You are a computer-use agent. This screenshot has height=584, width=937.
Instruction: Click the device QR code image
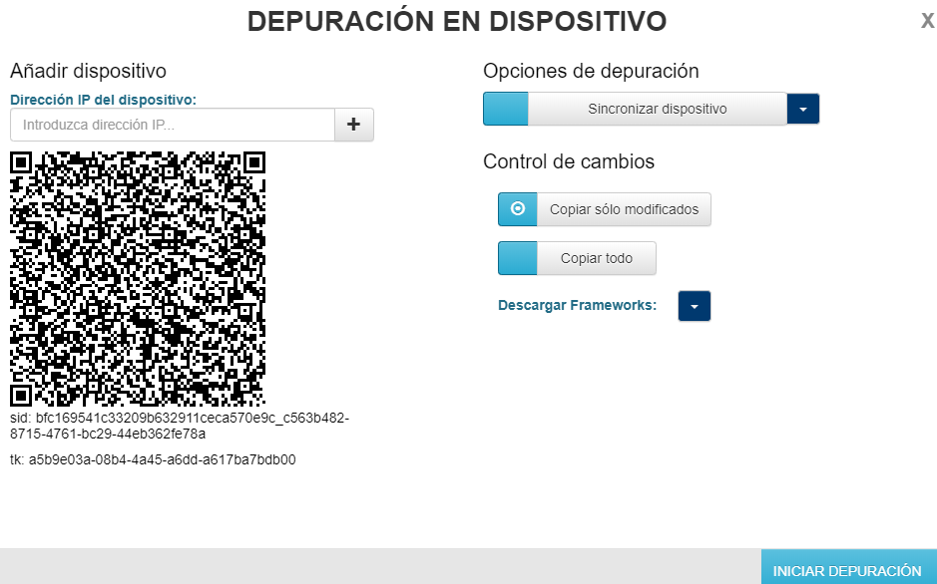tap(138, 279)
